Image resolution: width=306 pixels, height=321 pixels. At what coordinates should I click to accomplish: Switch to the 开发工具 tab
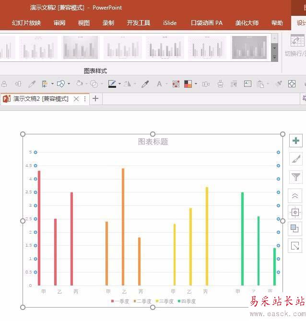tap(138, 23)
